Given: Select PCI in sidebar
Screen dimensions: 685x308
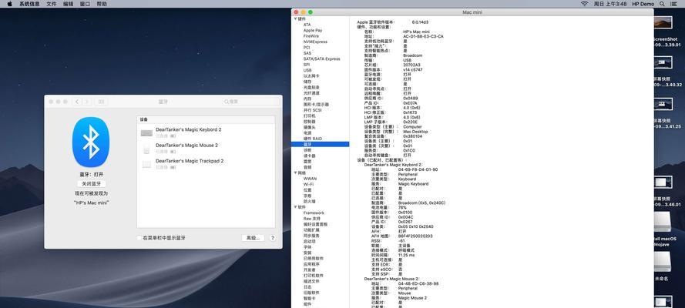Looking at the screenshot, I should (x=307, y=48).
